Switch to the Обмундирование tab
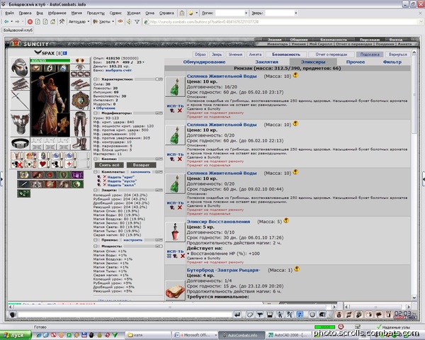Screen dimensions: 425x340 pyautogui.click(x=204, y=62)
